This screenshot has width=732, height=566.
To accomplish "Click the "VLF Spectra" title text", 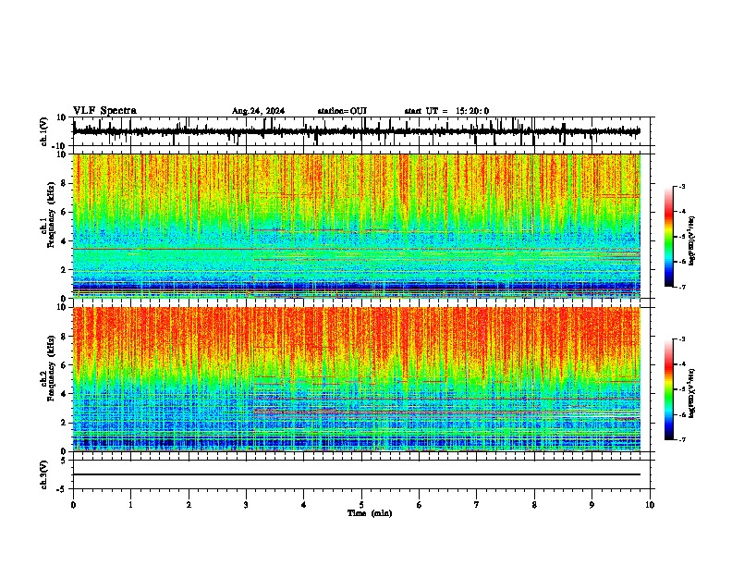I will [104, 111].
